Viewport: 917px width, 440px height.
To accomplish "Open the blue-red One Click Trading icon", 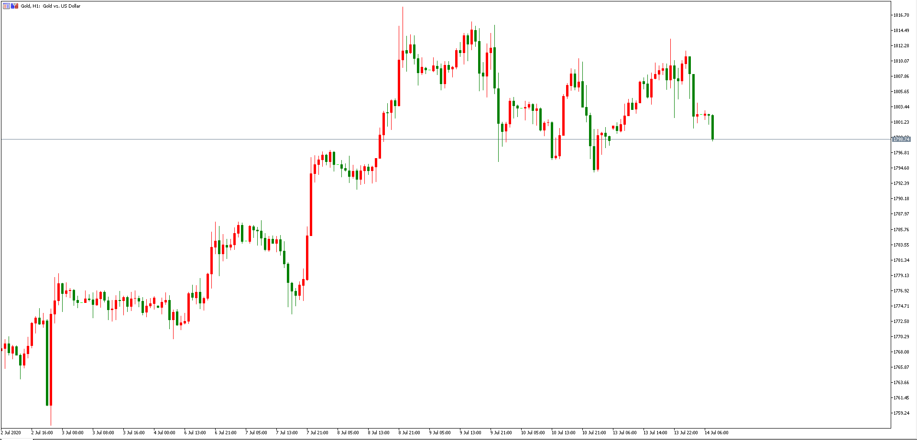I will [14, 6].
